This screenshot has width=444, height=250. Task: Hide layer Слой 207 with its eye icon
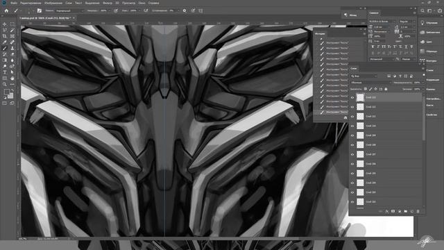(x=352, y=154)
